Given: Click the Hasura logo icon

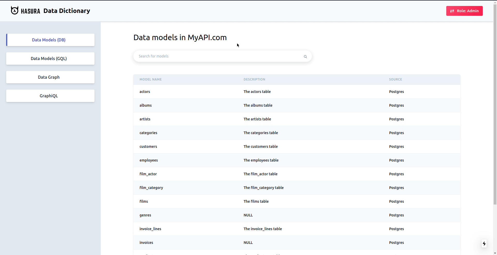Looking at the screenshot, I should pyautogui.click(x=14, y=10).
